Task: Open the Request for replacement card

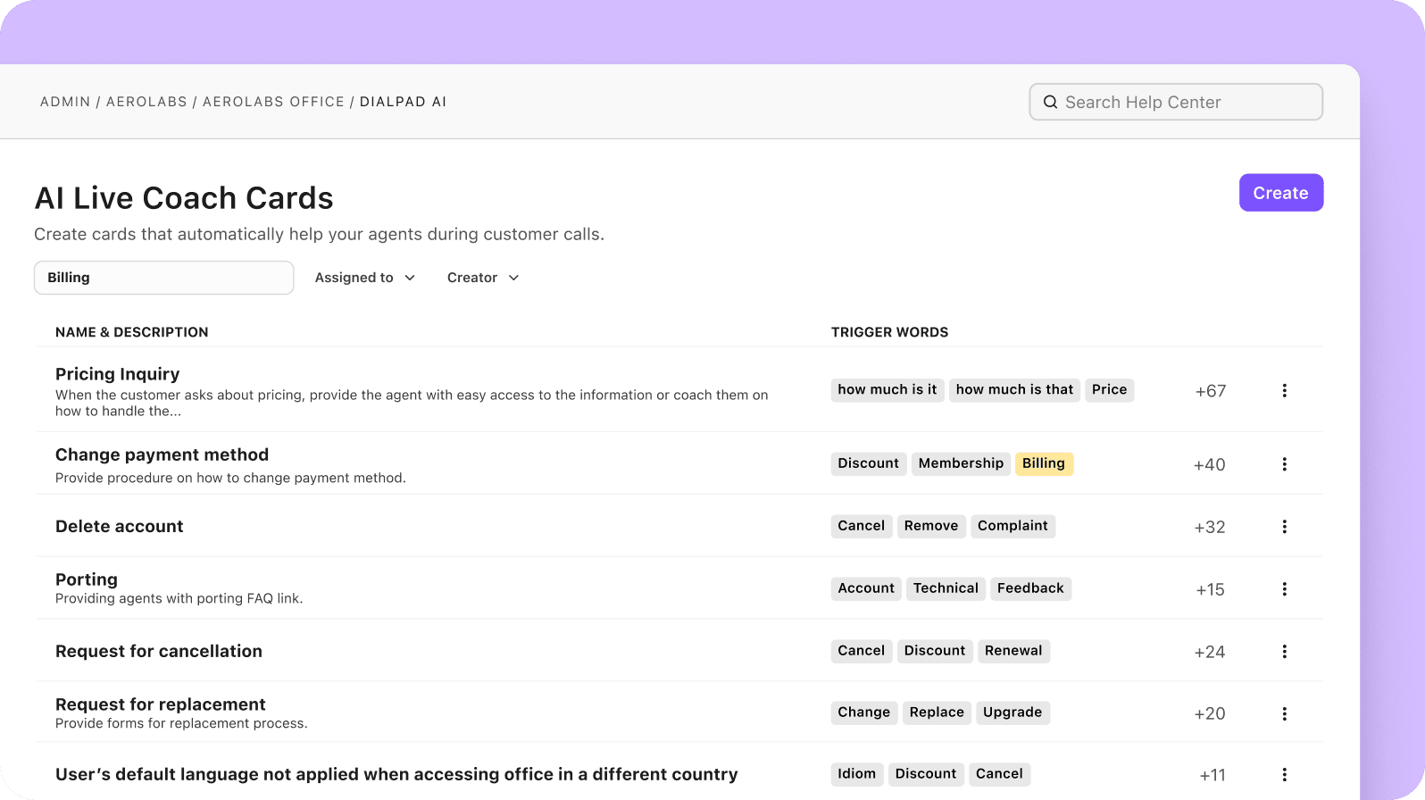Action: (161, 704)
